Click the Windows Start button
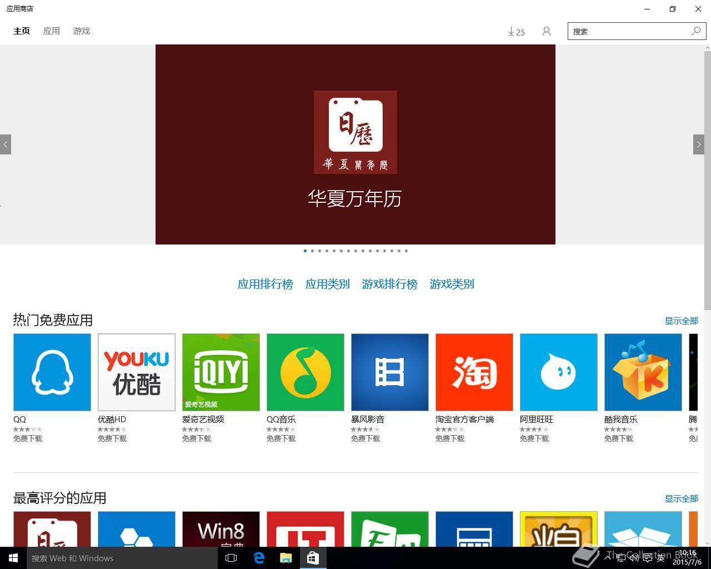The width and height of the screenshot is (711, 569). tap(13, 558)
